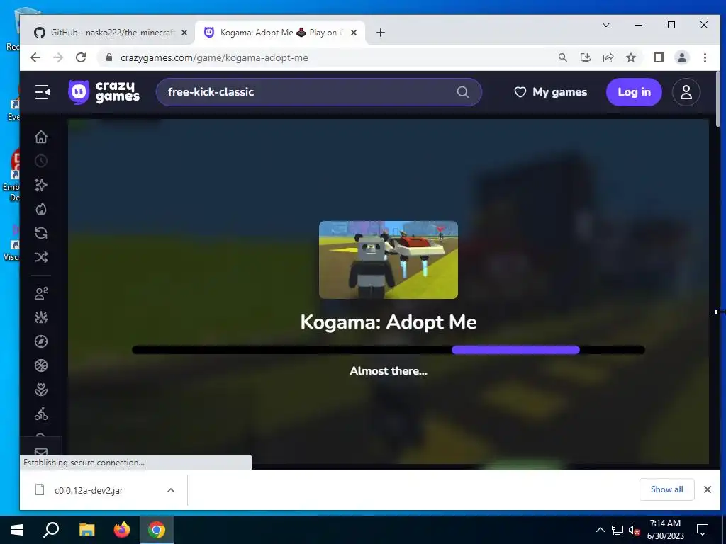Open the Adventure compass icon
This screenshot has width=726, height=544.
point(41,341)
